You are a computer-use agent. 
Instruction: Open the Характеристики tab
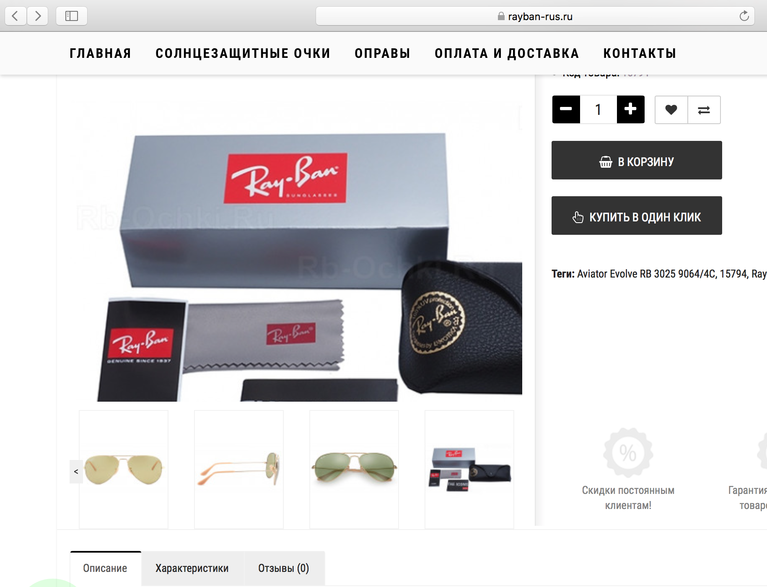click(192, 568)
